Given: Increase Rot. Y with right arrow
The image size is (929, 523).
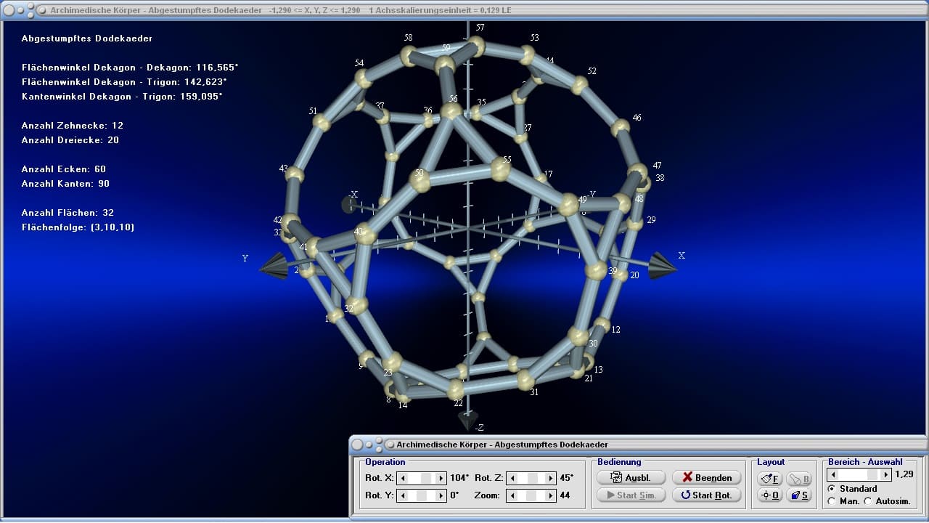Looking at the screenshot, I should 441,495.
